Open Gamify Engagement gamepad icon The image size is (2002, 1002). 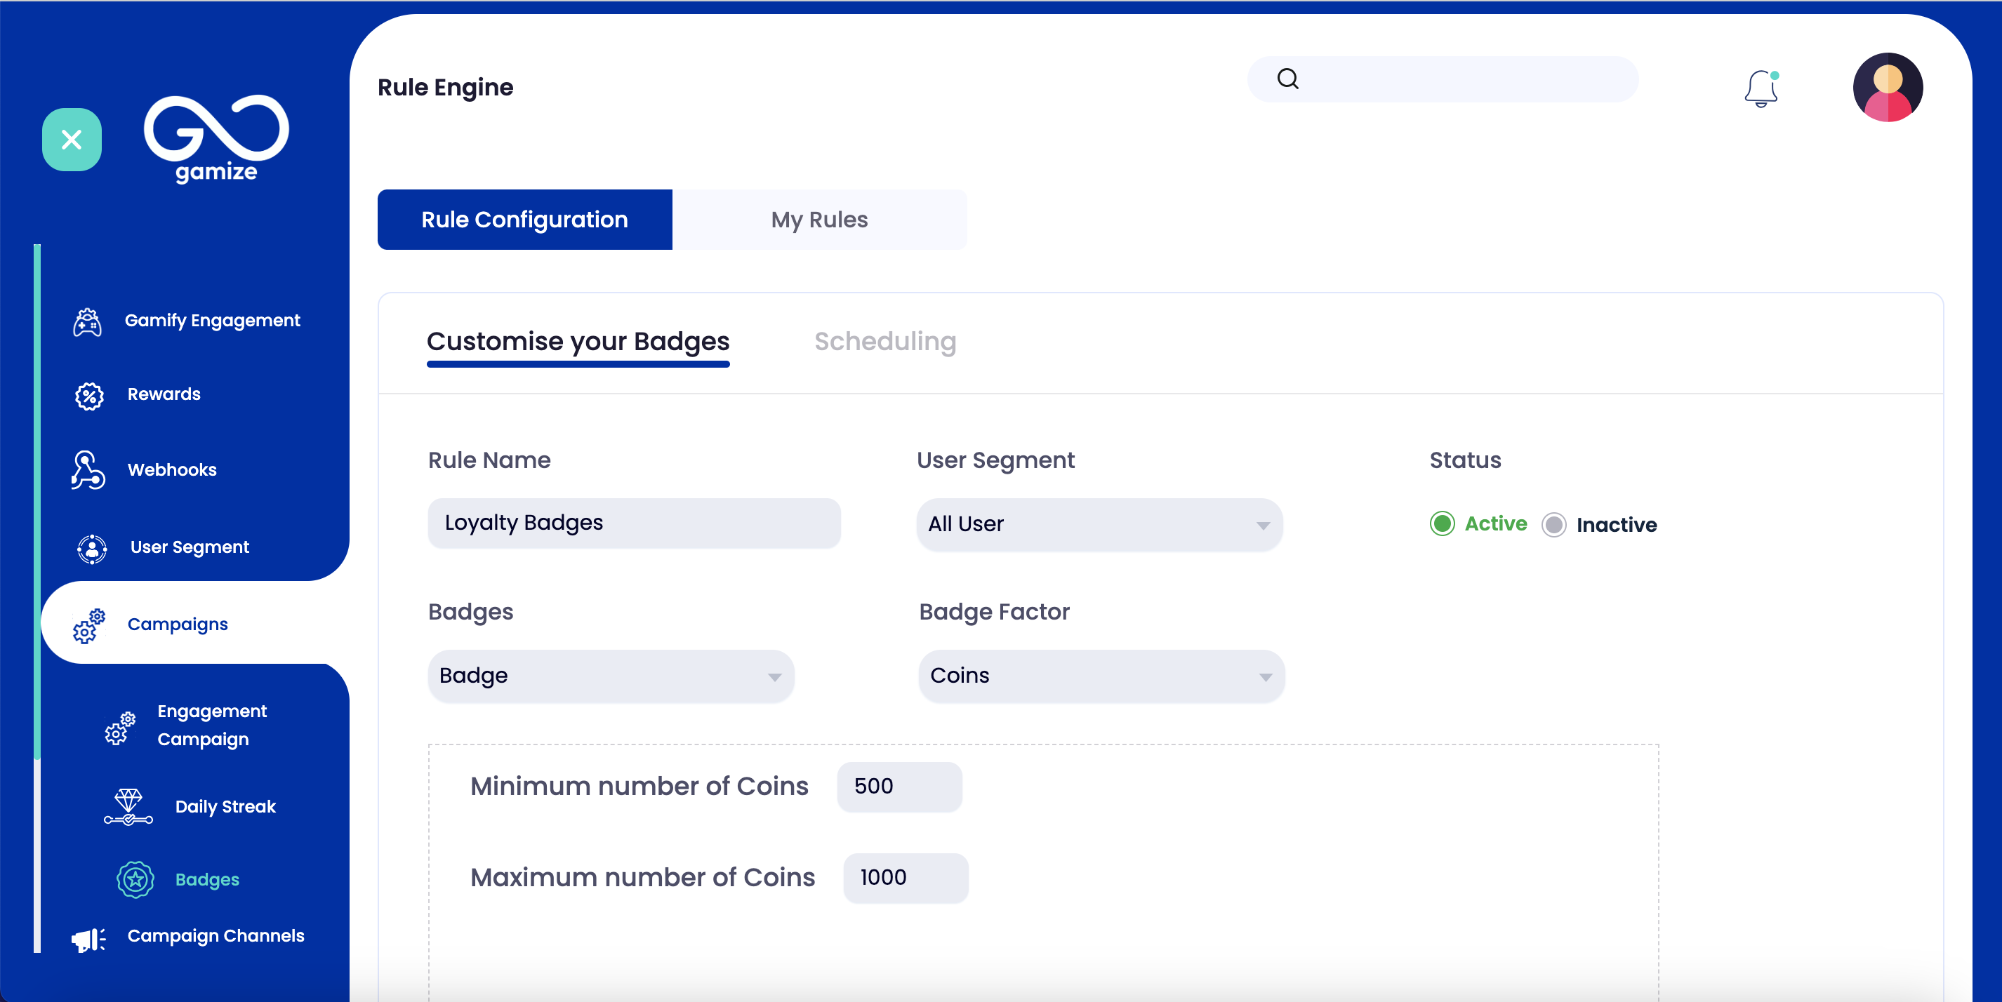click(x=88, y=321)
